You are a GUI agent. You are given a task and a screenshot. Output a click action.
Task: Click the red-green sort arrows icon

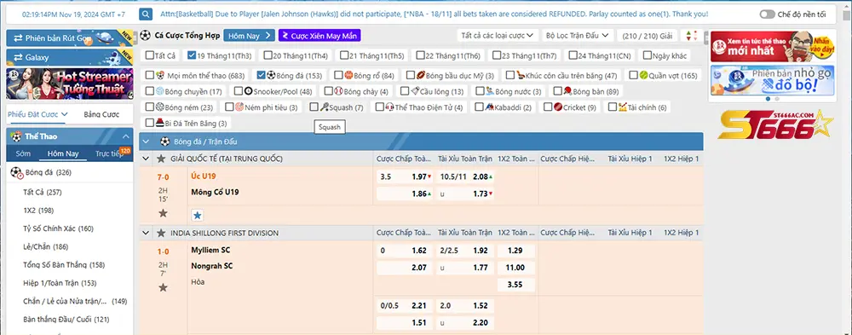click(691, 36)
